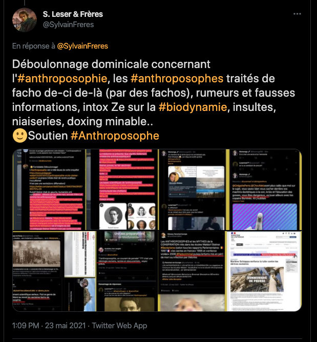Open the @SylvainFreres handle under the name
Image resolution: width=317 pixels, height=342 pixels.
click(x=69, y=25)
